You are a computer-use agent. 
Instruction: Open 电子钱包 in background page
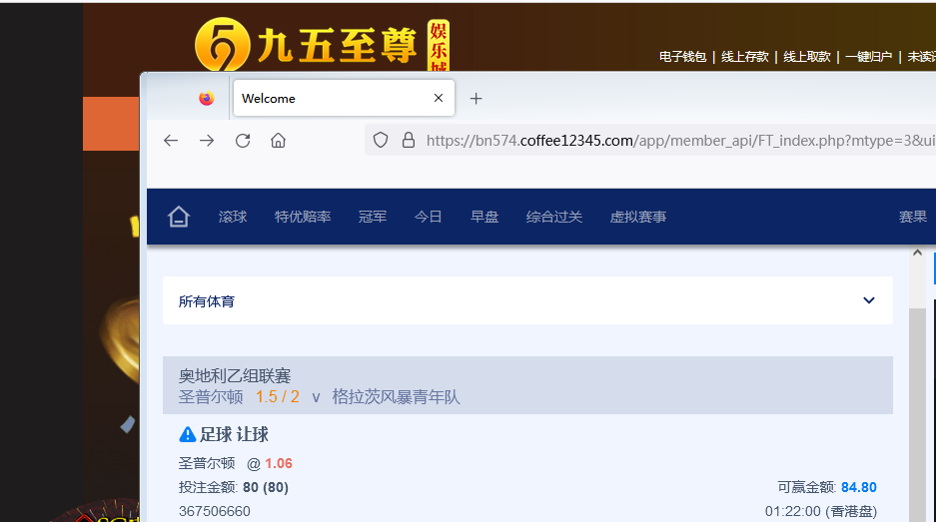pos(683,57)
